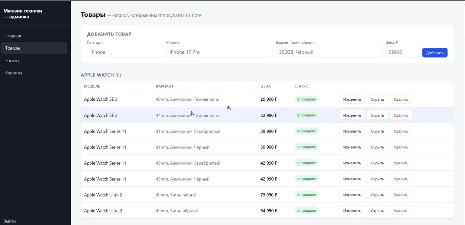
Task: Focus the Категория input field
Action: (x=125, y=52)
